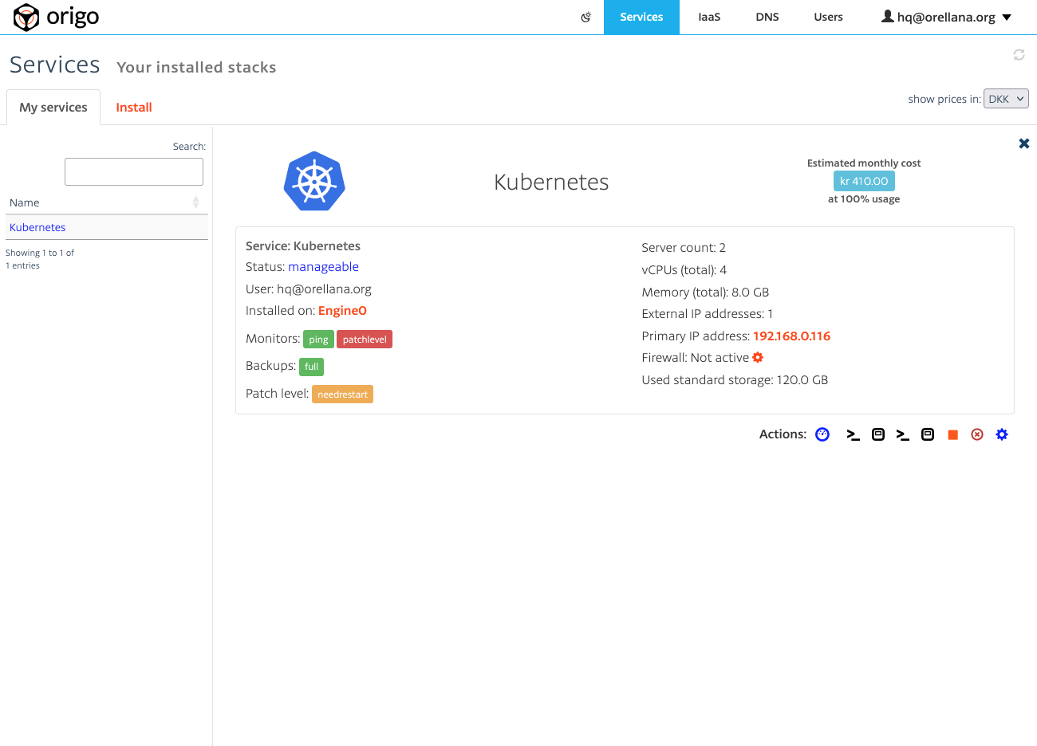Open the Engine0 link
The width and height of the screenshot is (1037, 746).
[x=342, y=311]
